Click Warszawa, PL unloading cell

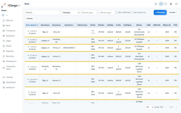click(57, 68)
